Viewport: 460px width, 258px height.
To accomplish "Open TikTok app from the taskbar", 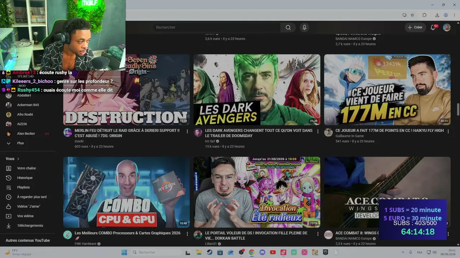I will tap(283, 252).
